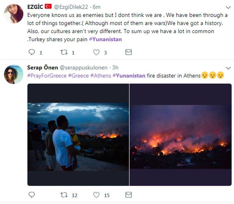Like Serap Önen's tweet with heart icon

(96, 195)
